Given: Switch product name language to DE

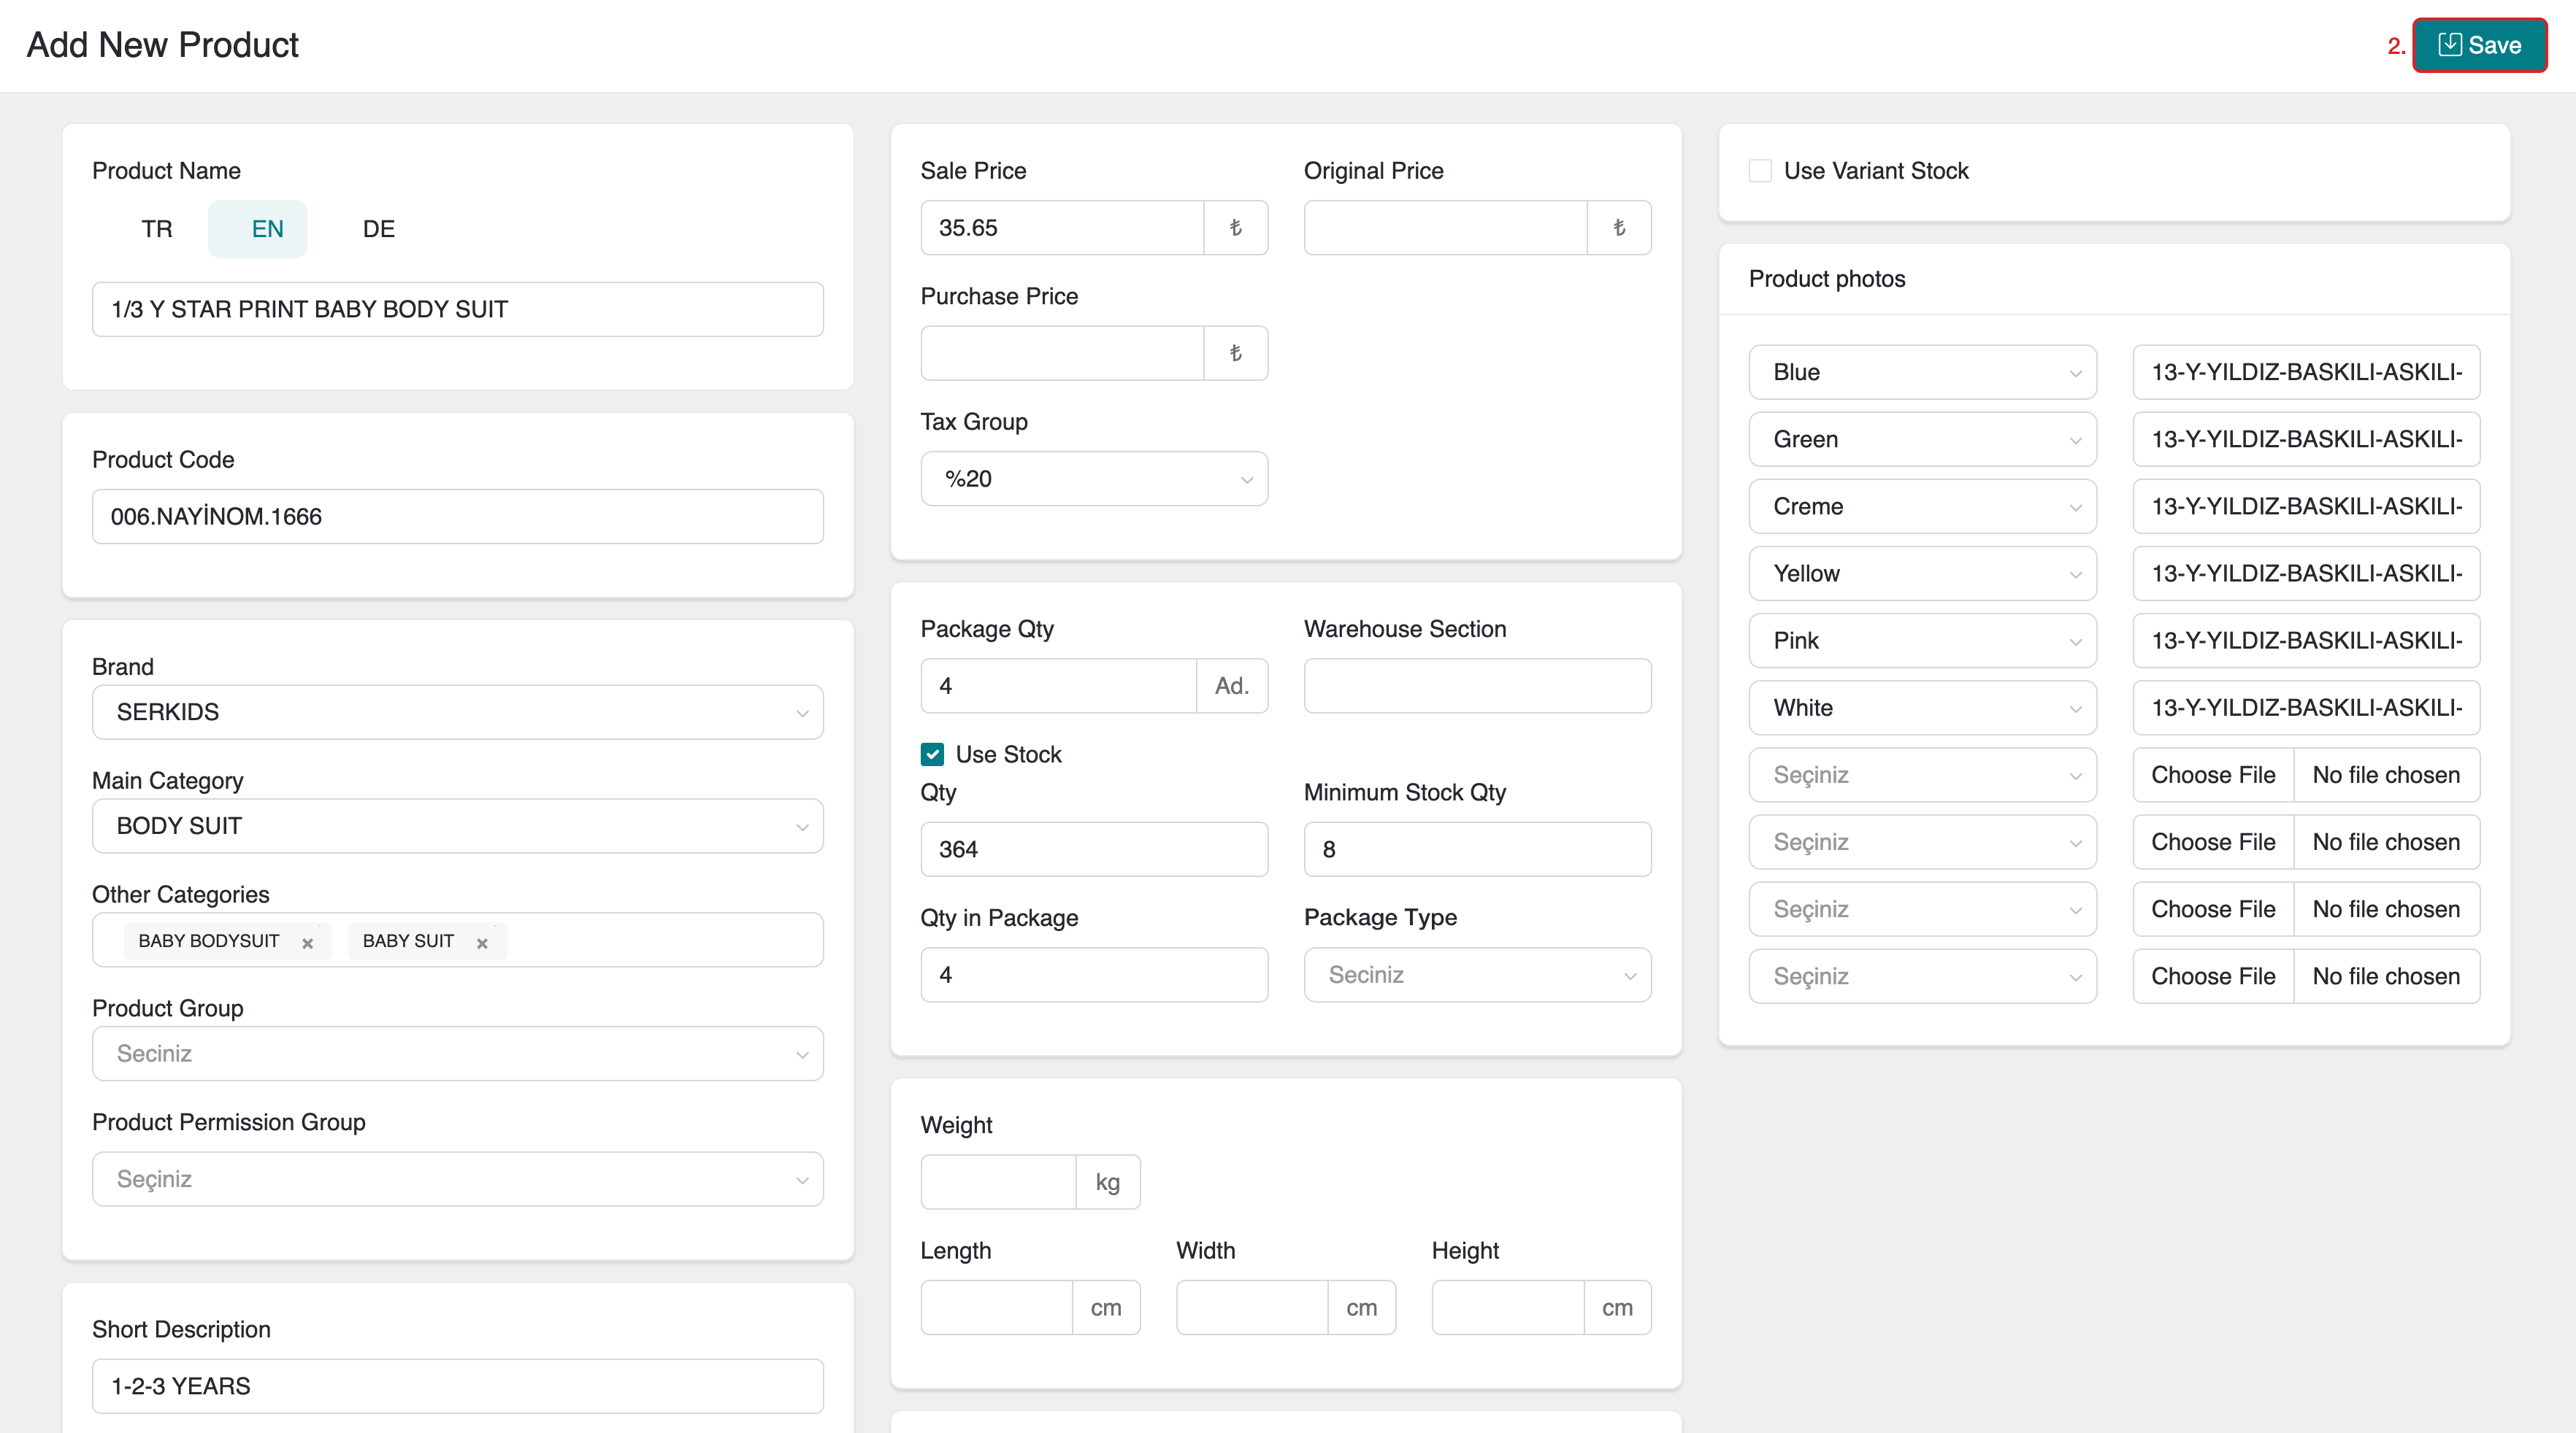Looking at the screenshot, I should [x=378, y=229].
